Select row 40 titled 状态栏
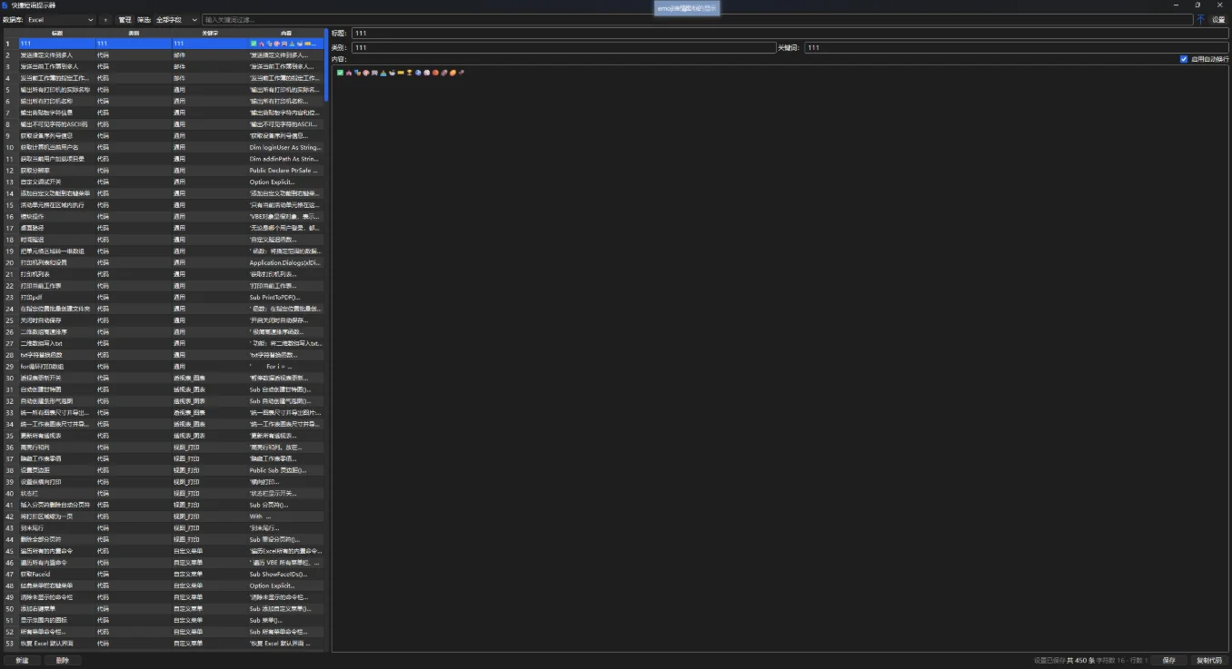This screenshot has width=1232, height=669. (x=164, y=493)
